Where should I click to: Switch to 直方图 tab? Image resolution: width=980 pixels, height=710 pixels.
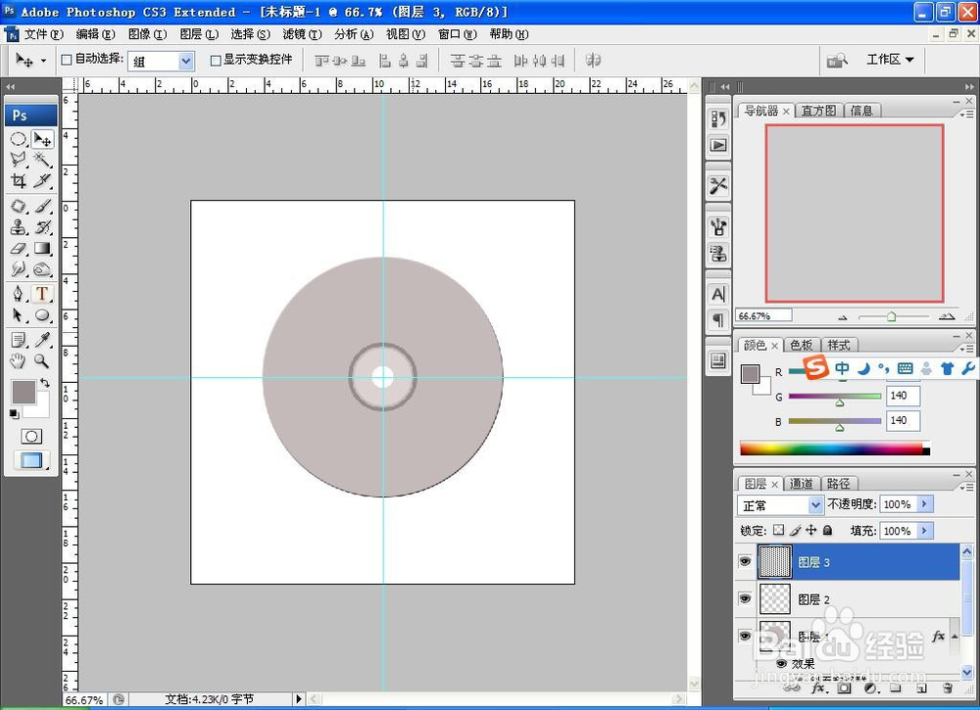click(x=818, y=111)
